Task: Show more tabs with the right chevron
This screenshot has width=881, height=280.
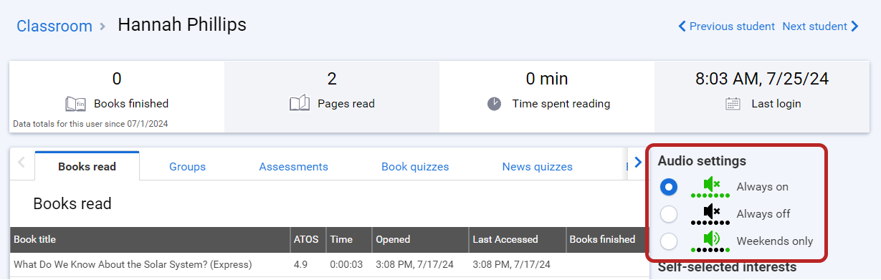Action: (637, 163)
